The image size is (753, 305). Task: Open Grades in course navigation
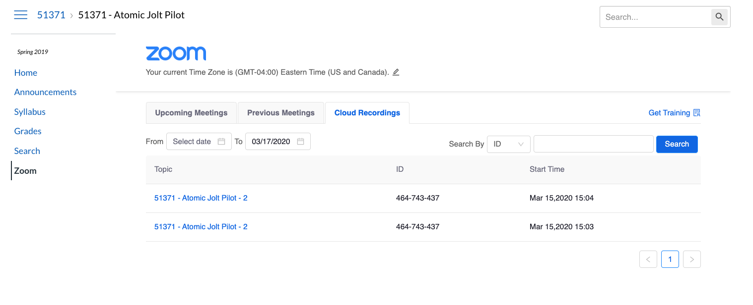28,131
